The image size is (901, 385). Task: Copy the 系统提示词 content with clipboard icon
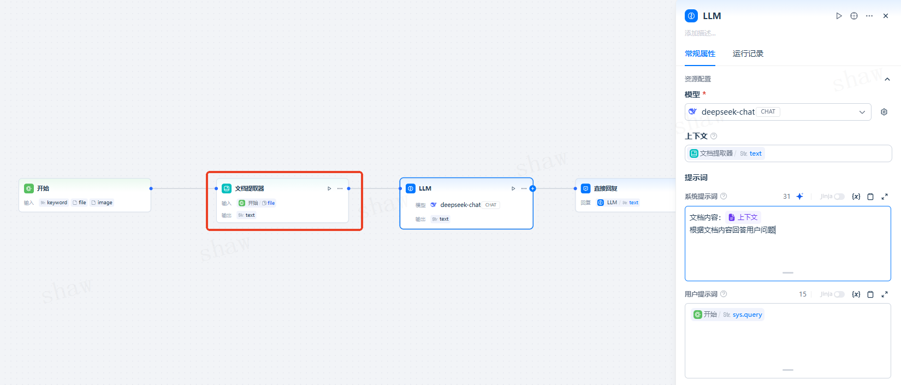pyautogui.click(x=870, y=197)
